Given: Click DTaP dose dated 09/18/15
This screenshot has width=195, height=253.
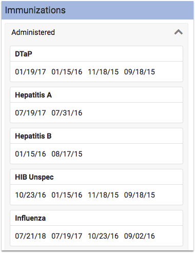Looking at the screenshot, I should pyautogui.click(x=140, y=72).
